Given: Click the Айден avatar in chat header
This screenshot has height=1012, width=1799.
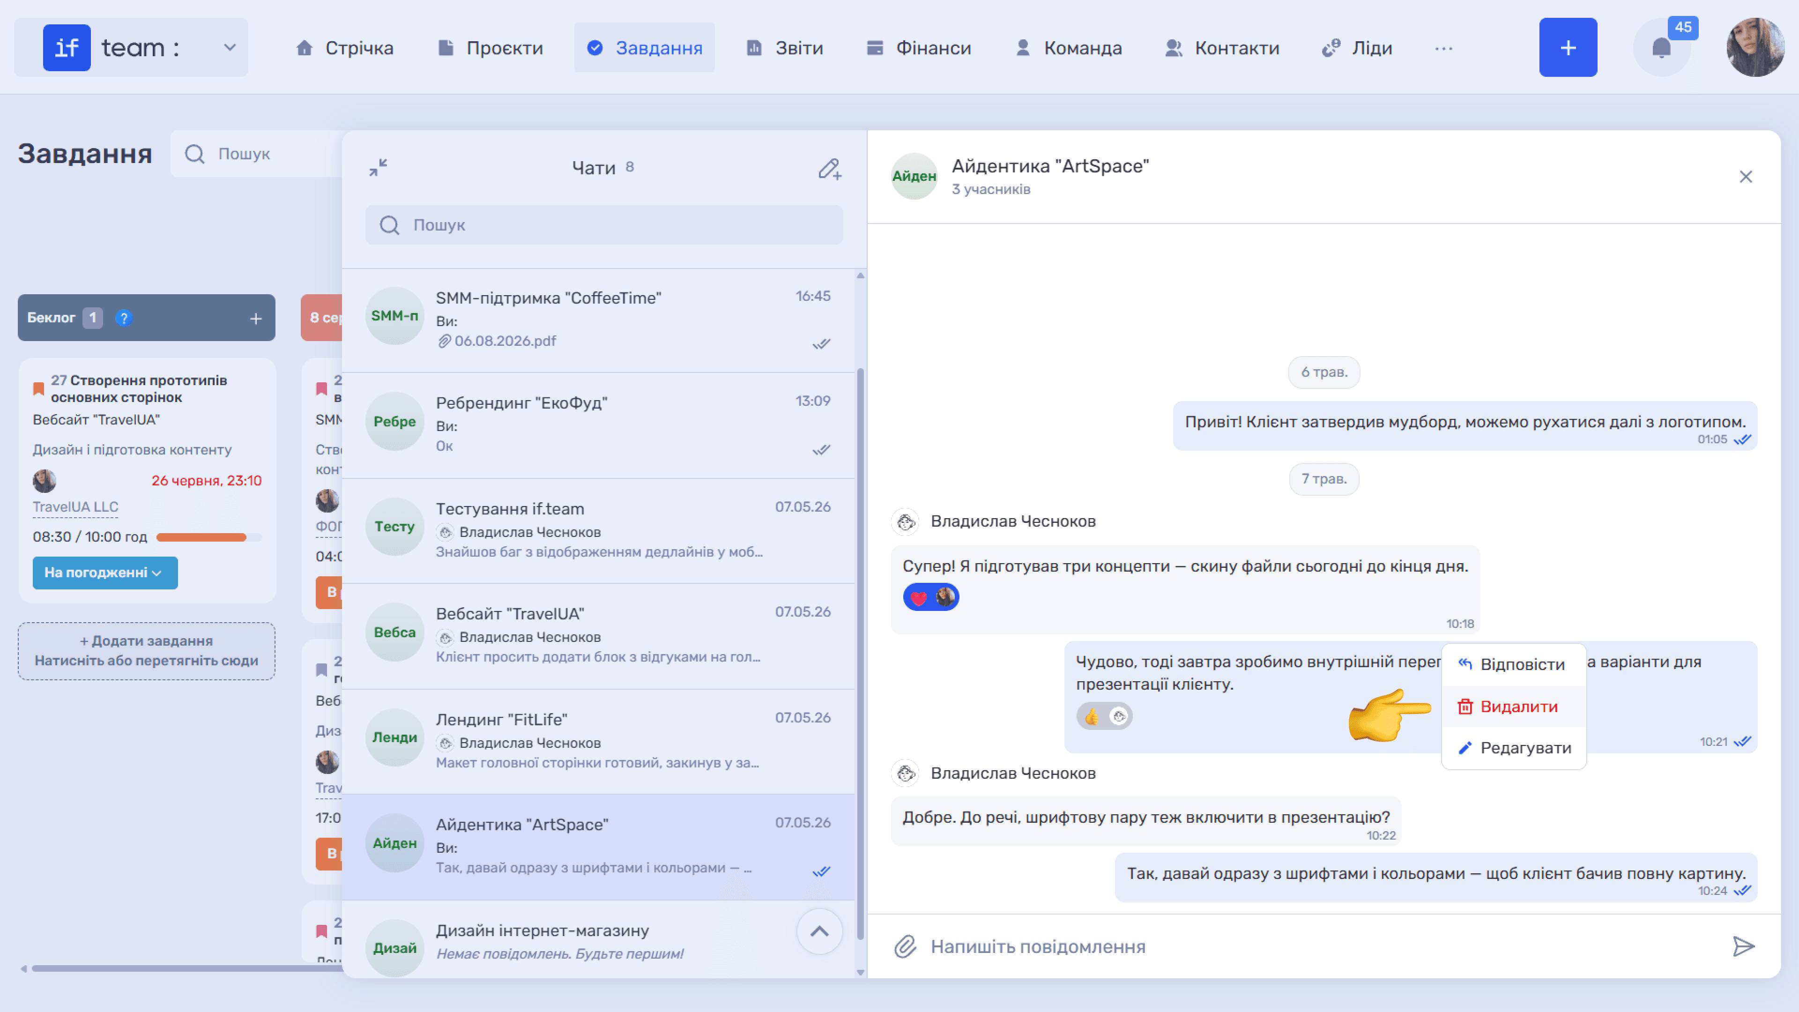Looking at the screenshot, I should [x=914, y=176].
